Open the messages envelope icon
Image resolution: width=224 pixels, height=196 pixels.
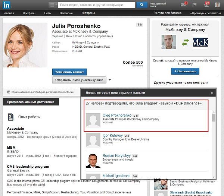(x=184, y=5)
